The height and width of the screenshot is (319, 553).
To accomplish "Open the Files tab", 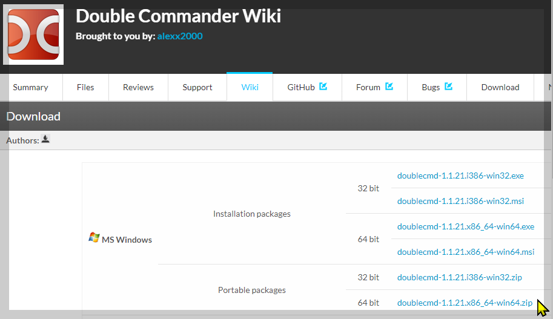I will tap(85, 87).
